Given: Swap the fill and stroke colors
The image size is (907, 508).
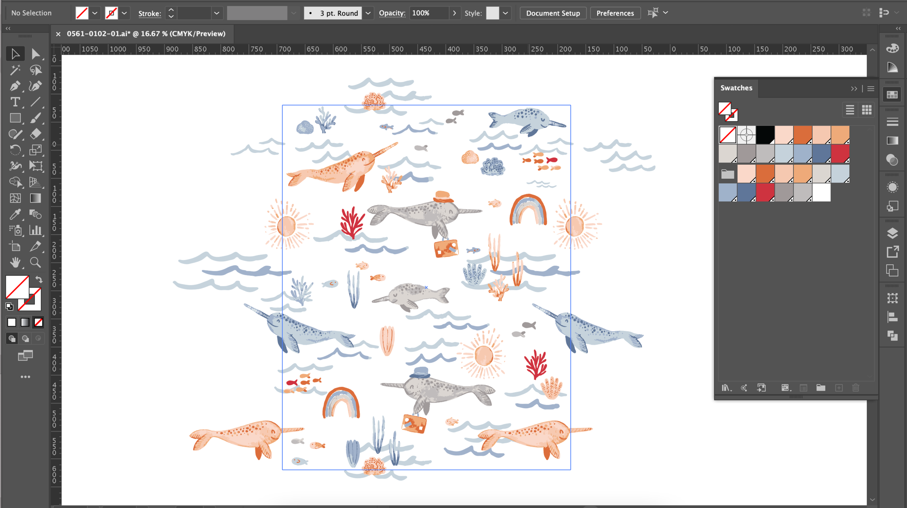Looking at the screenshot, I should (39, 280).
